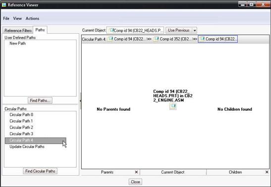Select the last Comp id 94 path node
The width and height of the screenshot is (271, 187).
(x=218, y=39)
